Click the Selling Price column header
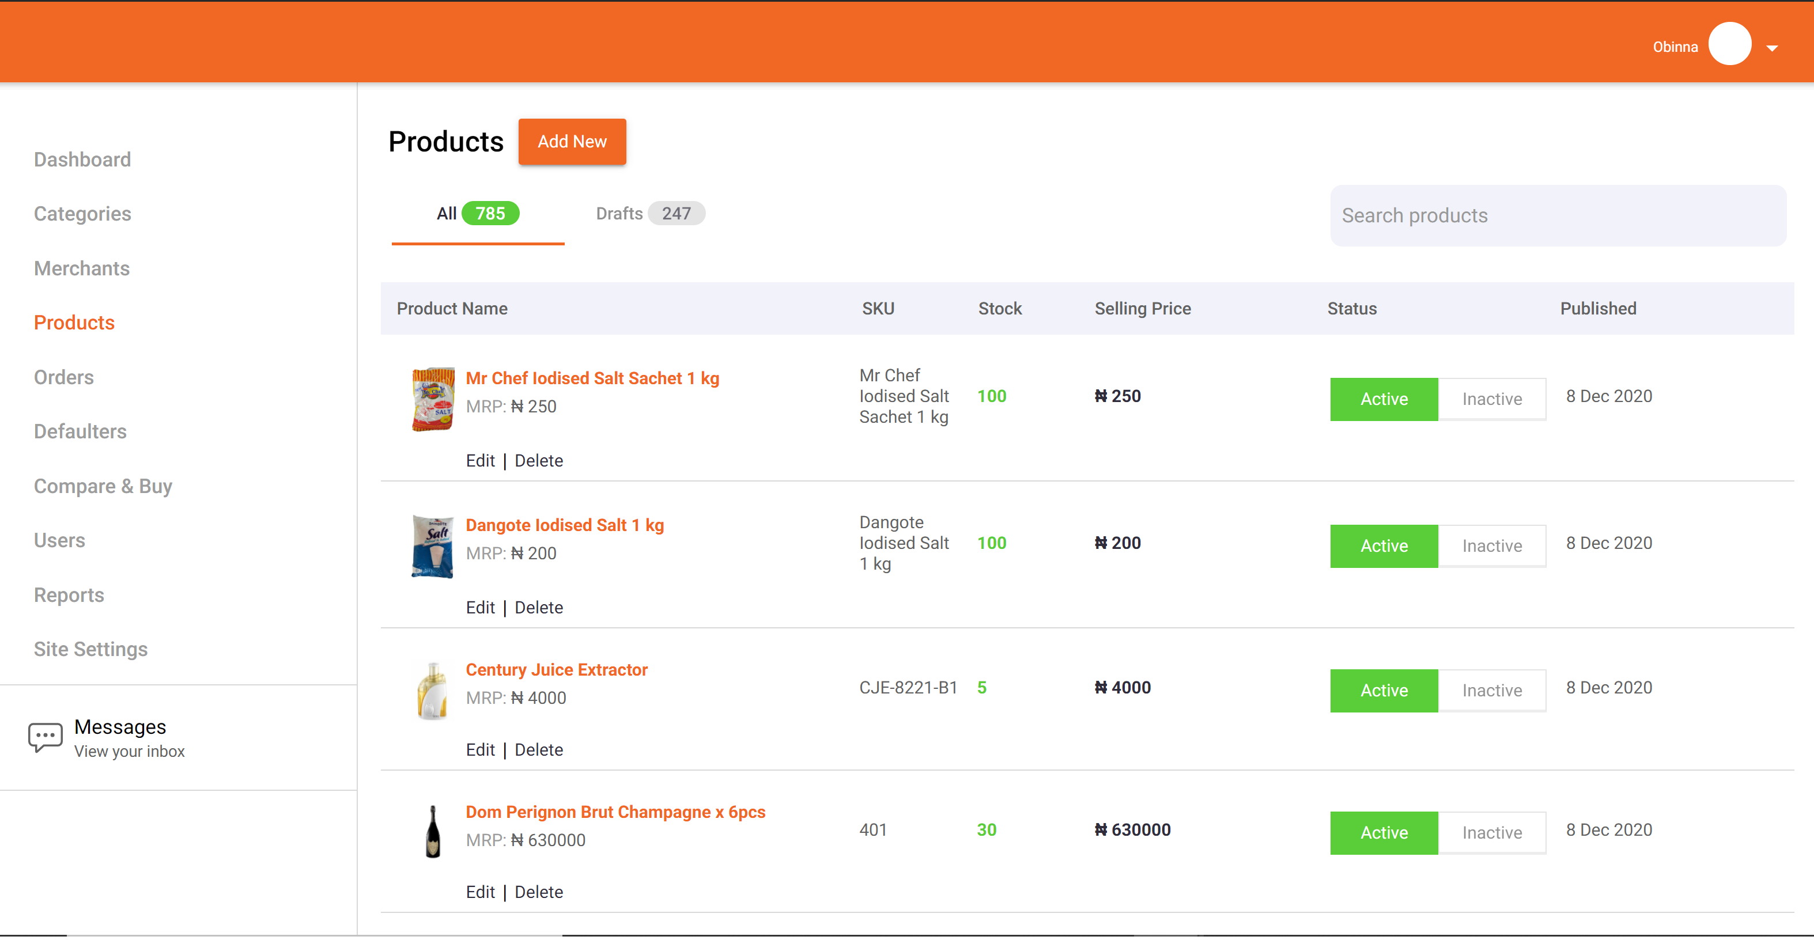 pyautogui.click(x=1143, y=308)
